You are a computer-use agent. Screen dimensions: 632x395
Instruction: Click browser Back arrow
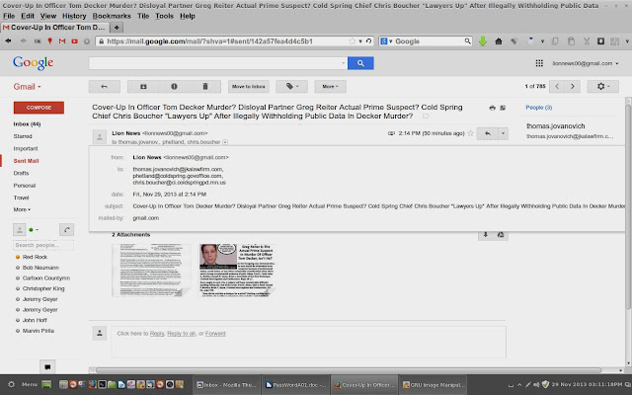click(9, 41)
